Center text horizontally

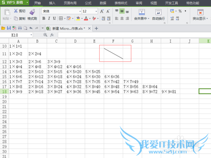tap(122, 18)
